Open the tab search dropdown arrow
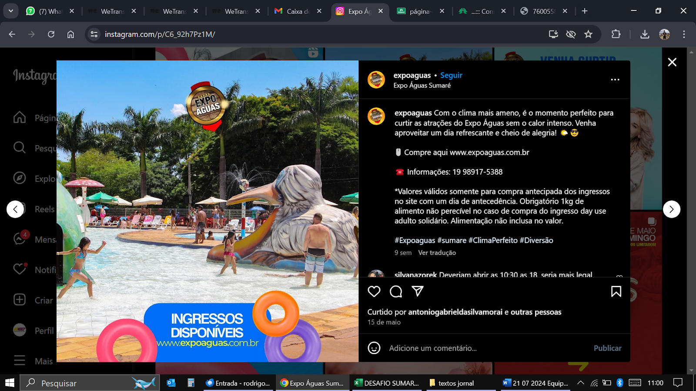Screen dimensions: 696x391 tap(11, 11)
